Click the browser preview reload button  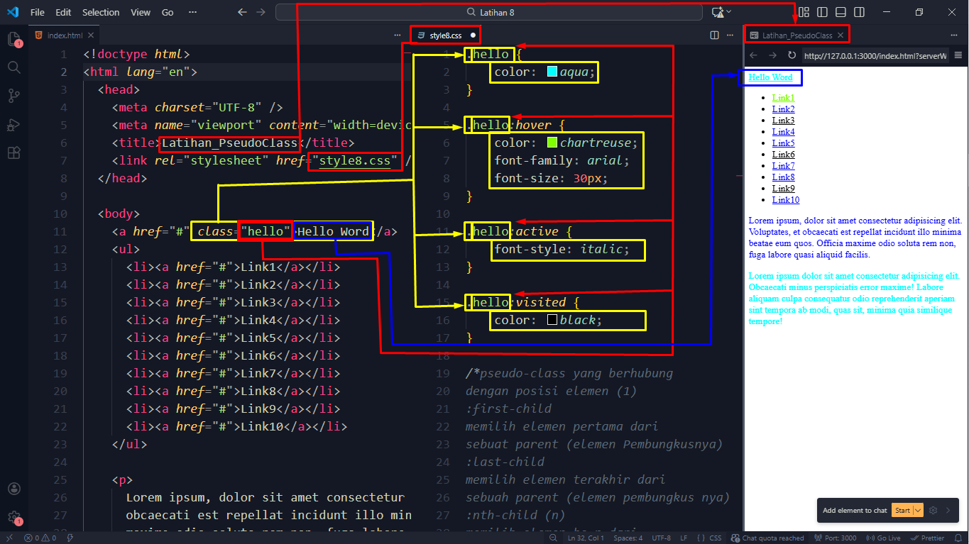792,55
